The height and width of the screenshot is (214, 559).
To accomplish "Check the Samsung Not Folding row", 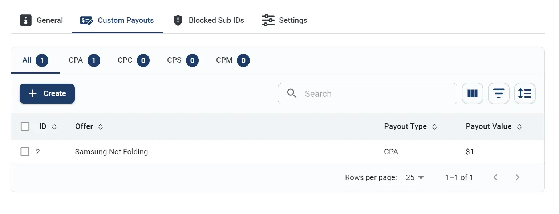I will [x=25, y=152].
